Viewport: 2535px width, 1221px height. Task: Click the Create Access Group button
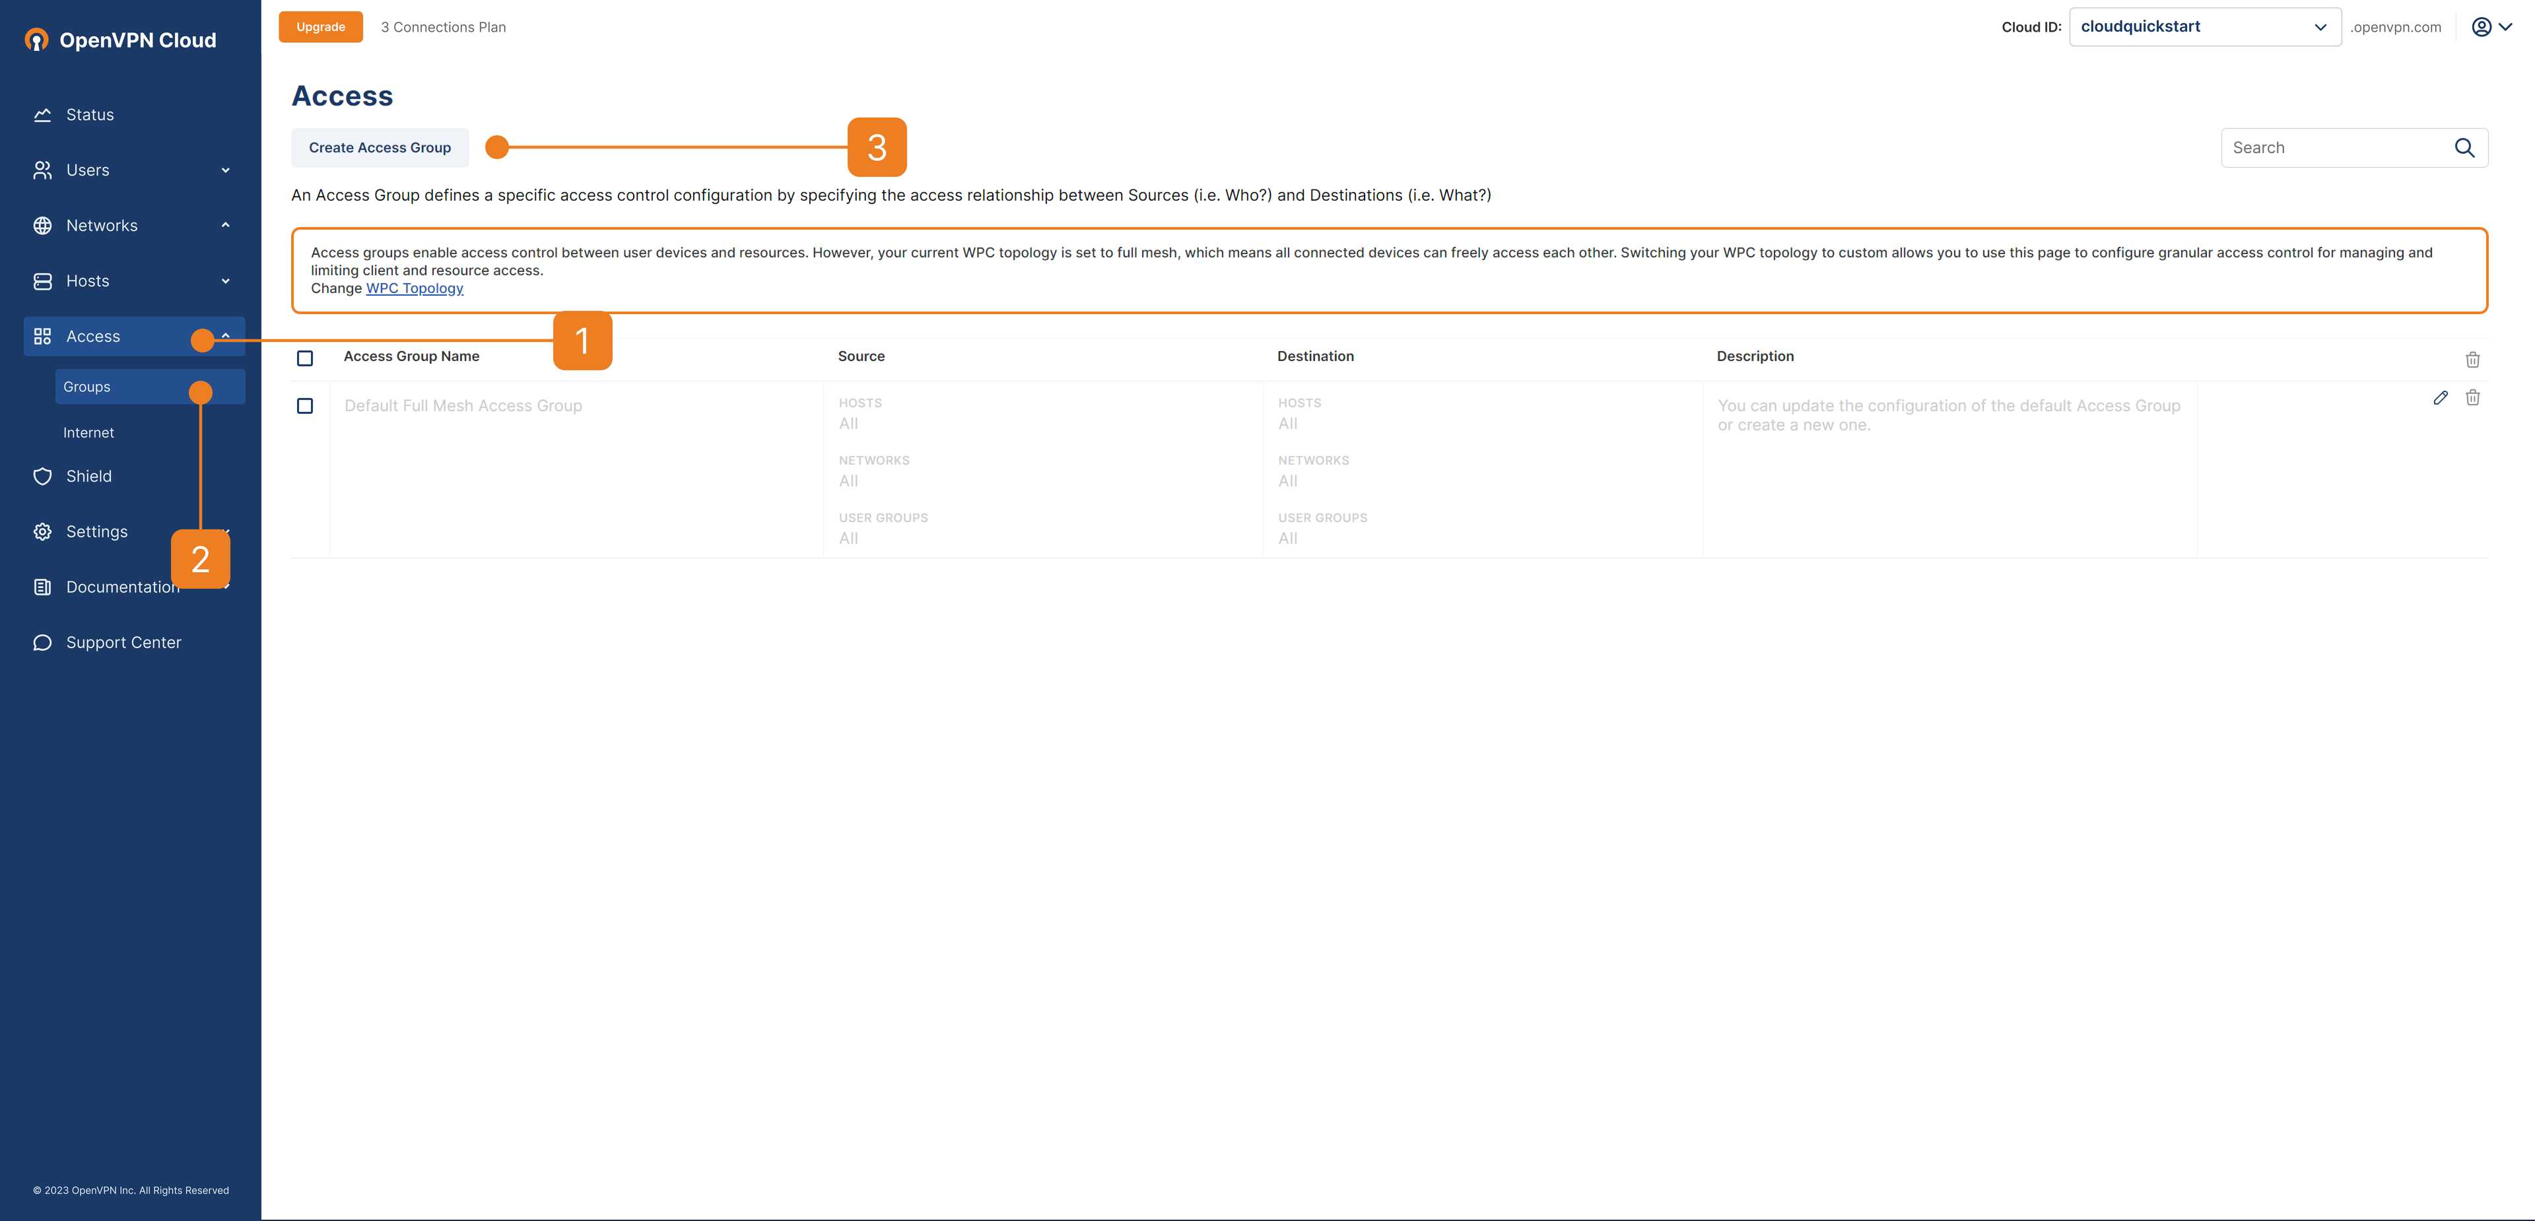tap(380, 148)
